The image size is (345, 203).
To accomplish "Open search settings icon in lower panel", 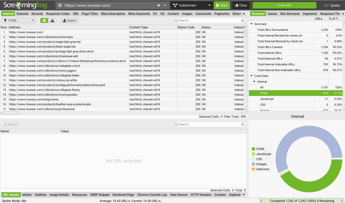I will 243,124.
